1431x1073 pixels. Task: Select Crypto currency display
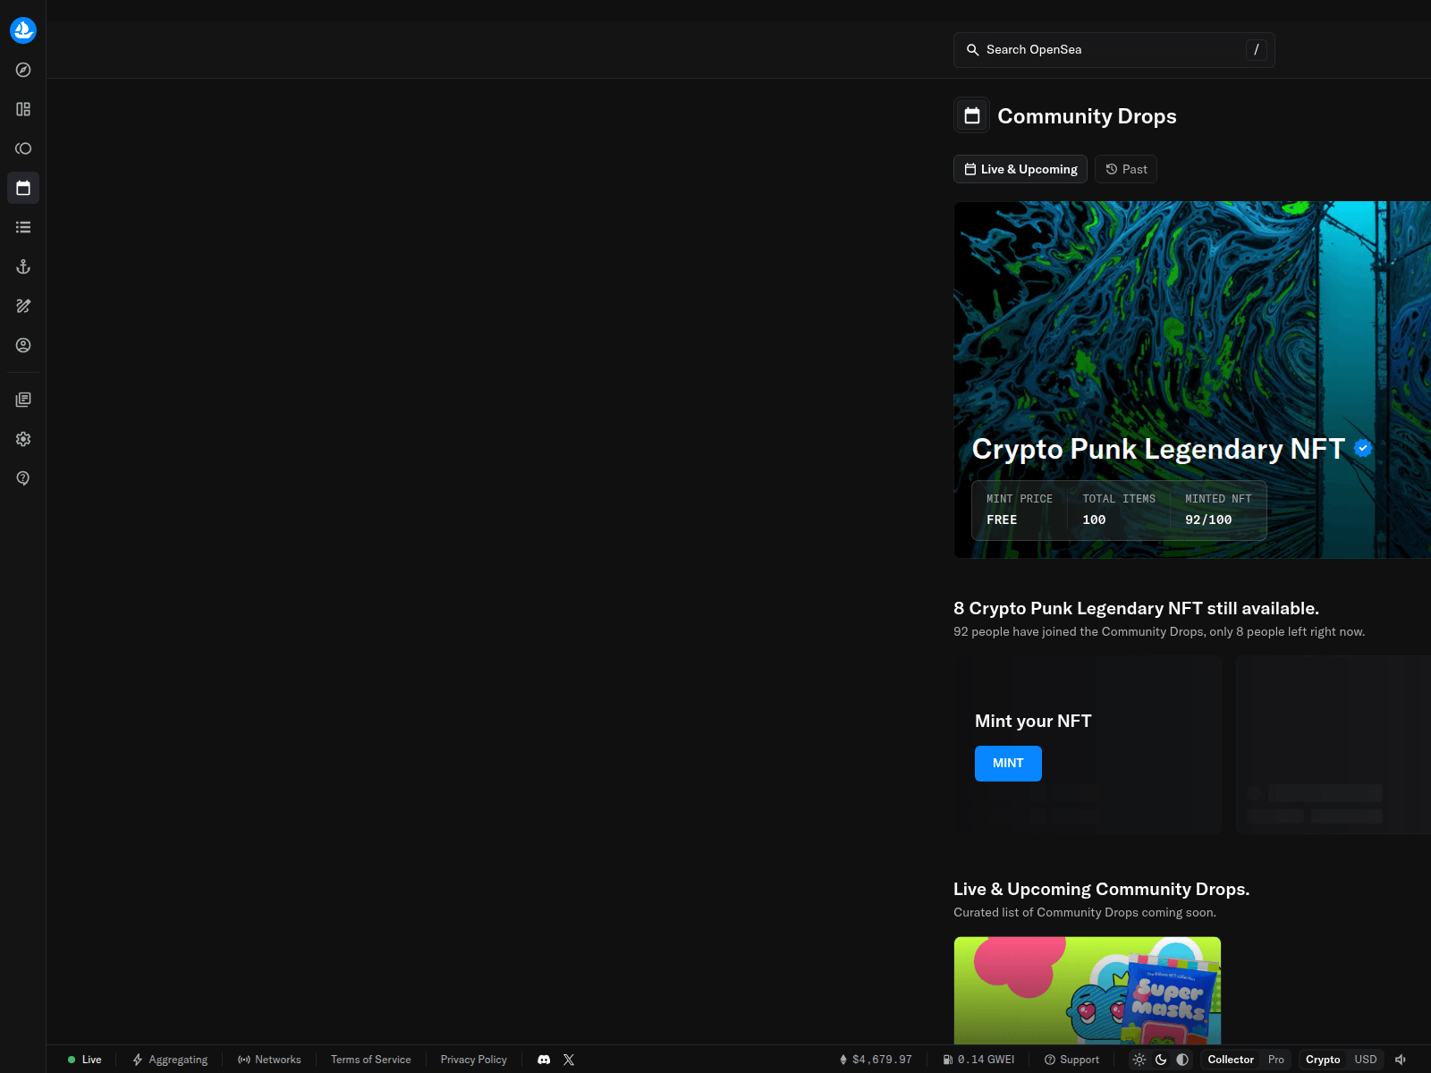click(1323, 1060)
